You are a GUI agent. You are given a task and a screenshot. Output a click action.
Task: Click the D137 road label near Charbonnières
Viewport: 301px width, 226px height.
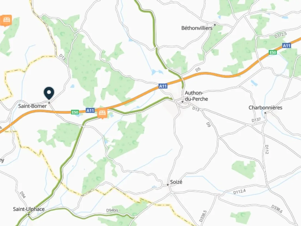click(x=256, y=120)
